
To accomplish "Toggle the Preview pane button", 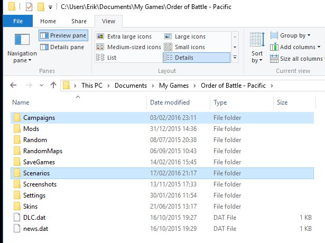I will [x=63, y=35].
